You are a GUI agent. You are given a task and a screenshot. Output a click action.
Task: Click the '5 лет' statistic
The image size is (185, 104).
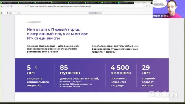(x=31, y=70)
